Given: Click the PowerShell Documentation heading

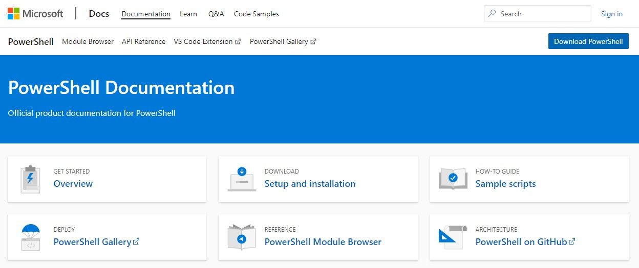Looking at the screenshot, I should [121, 88].
